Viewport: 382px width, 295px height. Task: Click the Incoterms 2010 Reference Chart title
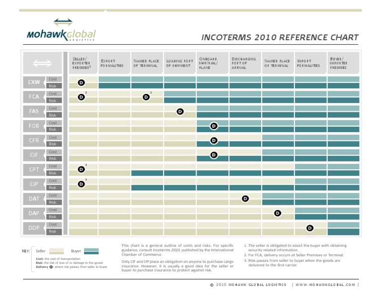tap(280, 37)
